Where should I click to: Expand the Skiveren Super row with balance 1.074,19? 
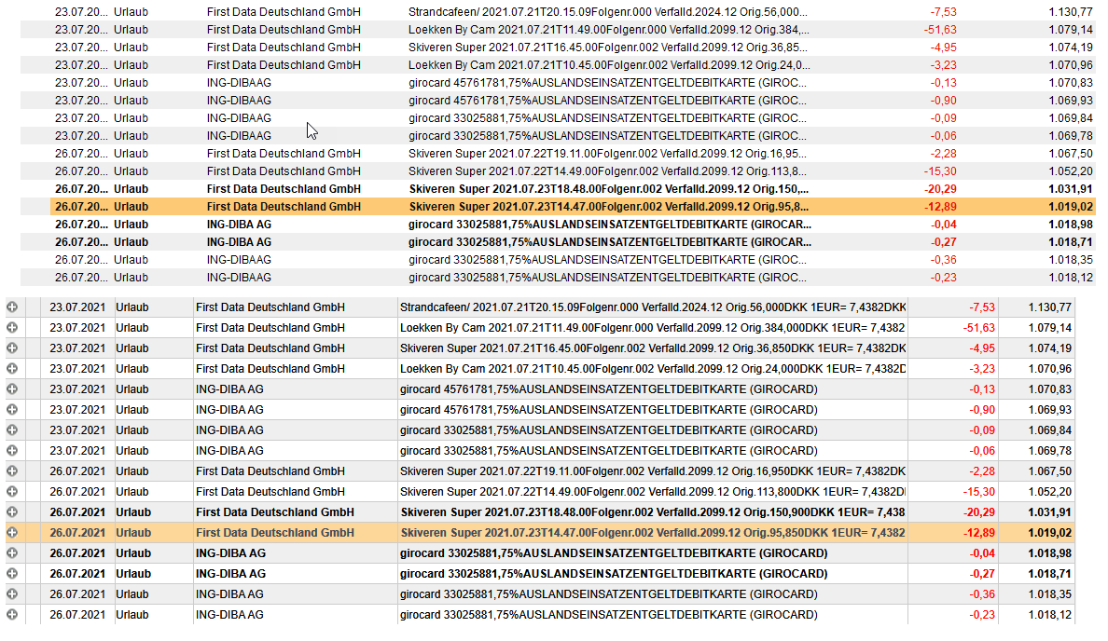point(12,348)
